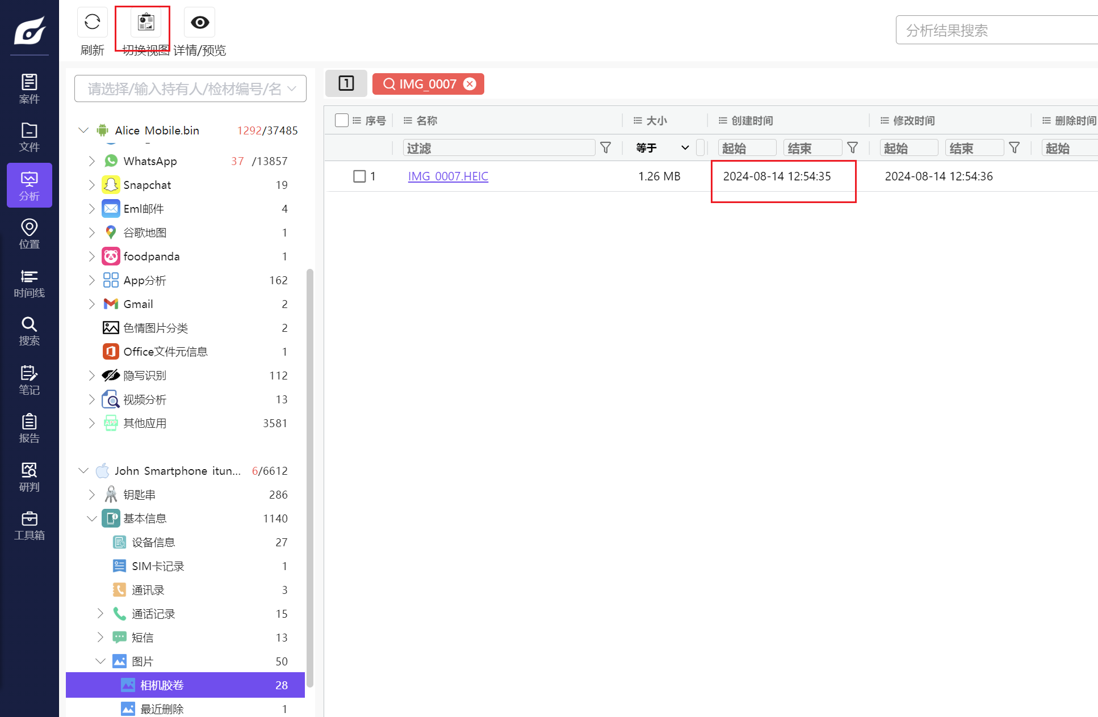Image resolution: width=1098 pixels, height=717 pixels.
Task: Expand the WhatsApp tree node
Action: 91,161
